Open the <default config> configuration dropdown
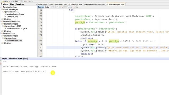The width and height of the screenshot is (169, 95). tap(17, 1)
